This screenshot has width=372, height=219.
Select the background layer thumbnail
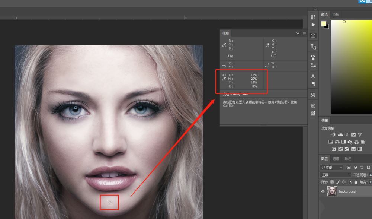332,191
